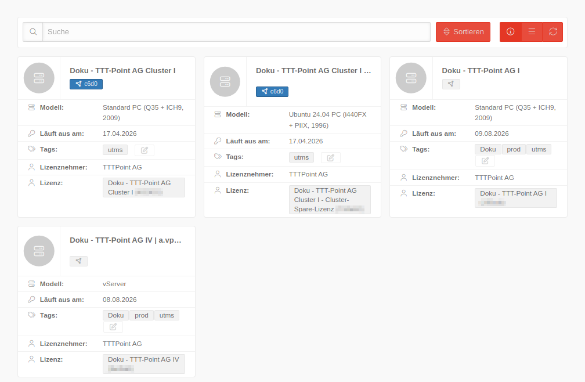The height and width of the screenshot is (382, 585).
Task: Click the search magnifier icon
Action: (x=33, y=32)
